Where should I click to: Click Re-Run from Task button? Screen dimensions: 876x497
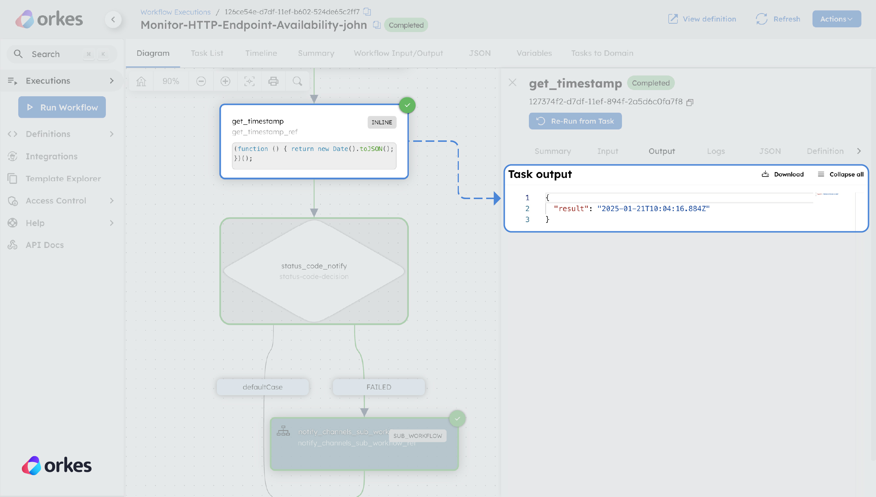575,121
